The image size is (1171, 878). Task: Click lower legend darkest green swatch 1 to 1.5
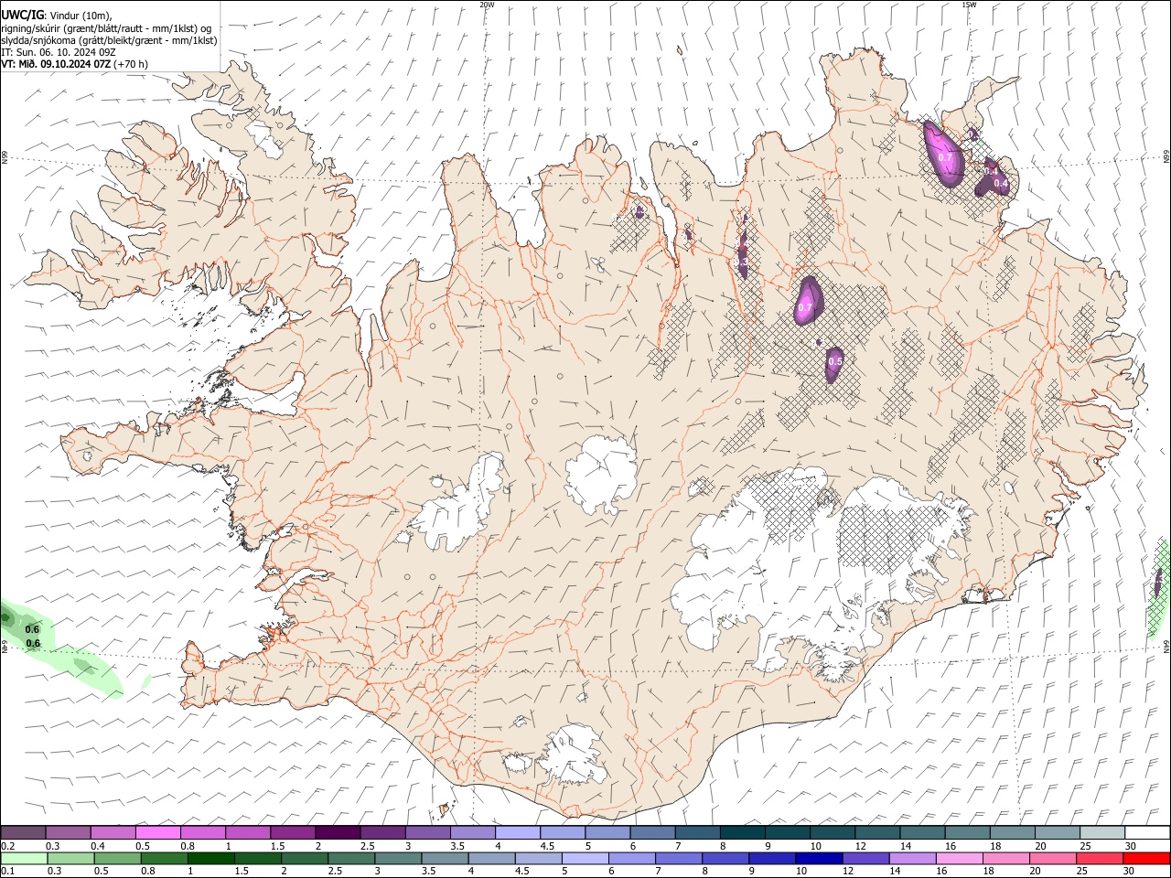[x=211, y=858]
